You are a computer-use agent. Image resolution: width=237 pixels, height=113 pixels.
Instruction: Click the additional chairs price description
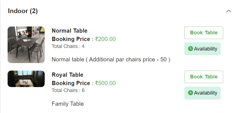click(x=111, y=59)
